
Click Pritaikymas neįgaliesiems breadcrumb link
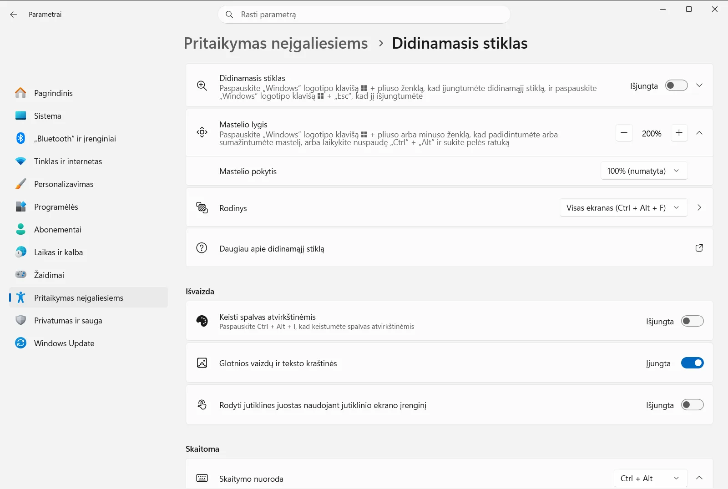point(276,43)
